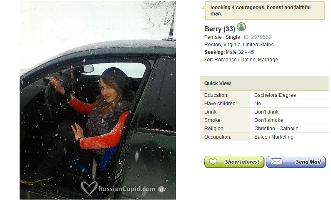Click the RussianCupid heart logo watermark

pos(89,188)
